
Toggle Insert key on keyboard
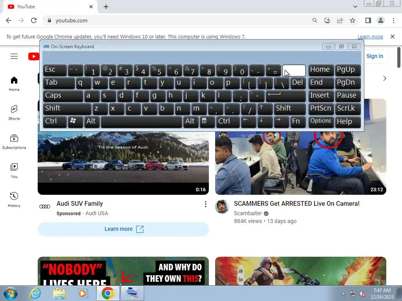point(321,96)
